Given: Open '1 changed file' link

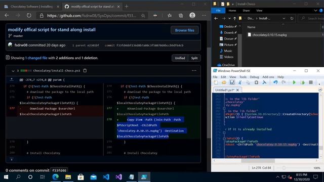Looking at the screenshot, I should [36, 58].
